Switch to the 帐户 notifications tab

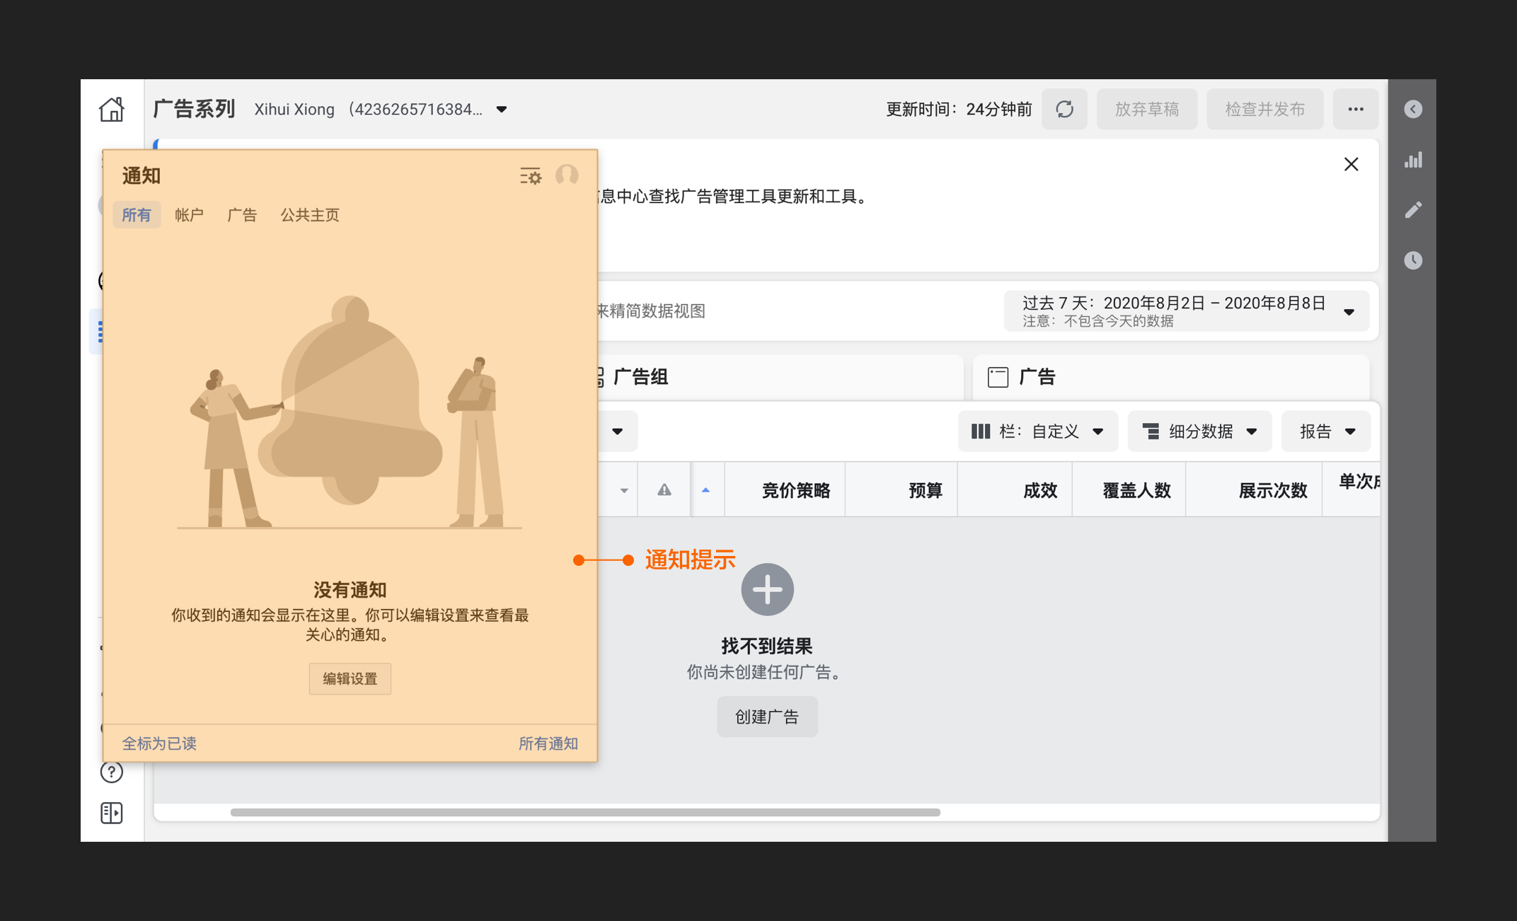pyautogui.click(x=189, y=215)
